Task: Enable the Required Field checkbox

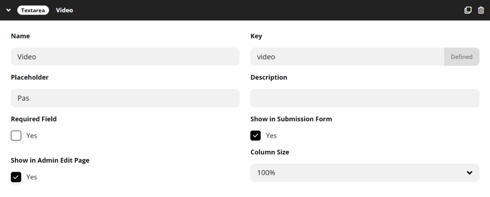Action: tap(16, 136)
